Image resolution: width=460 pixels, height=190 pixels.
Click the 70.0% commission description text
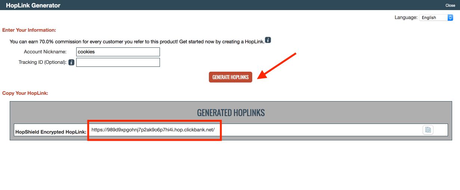pyautogui.click(x=137, y=41)
